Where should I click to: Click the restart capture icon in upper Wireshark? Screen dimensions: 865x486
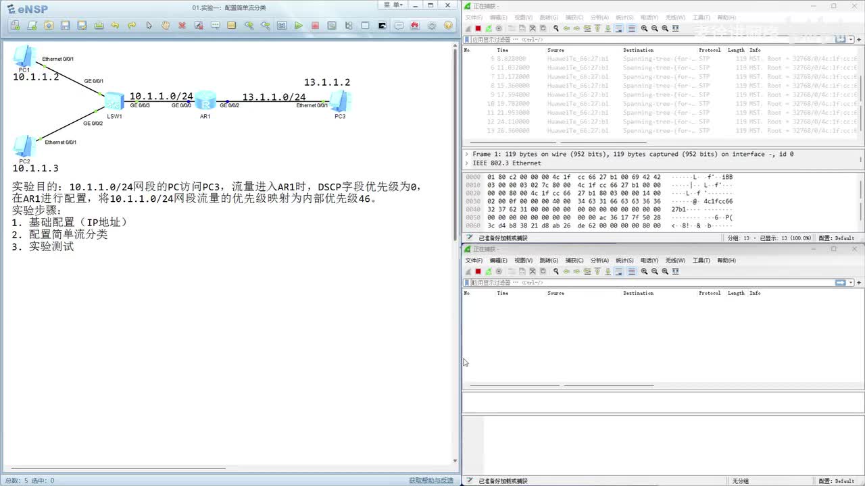pos(489,28)
